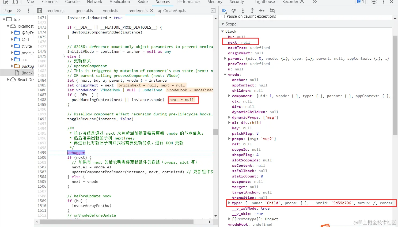398x227 pixels.
Task: Select the Page navigator tab
Action: coord(8,11)
